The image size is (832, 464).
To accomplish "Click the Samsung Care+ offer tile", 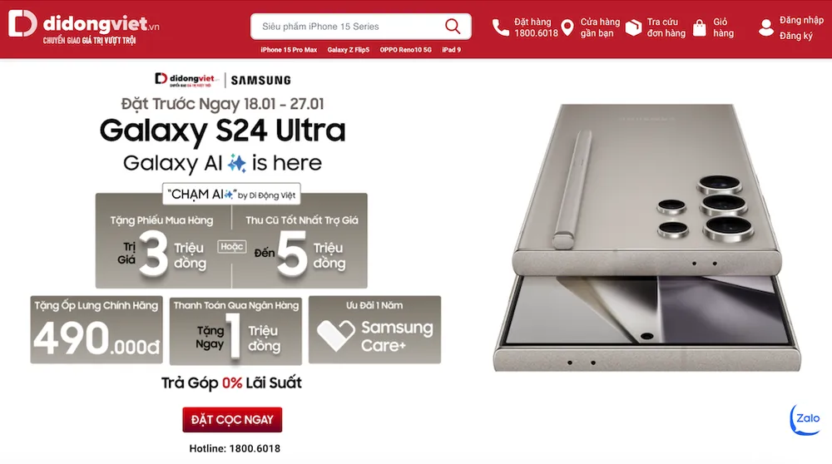I will coord(374,330).
